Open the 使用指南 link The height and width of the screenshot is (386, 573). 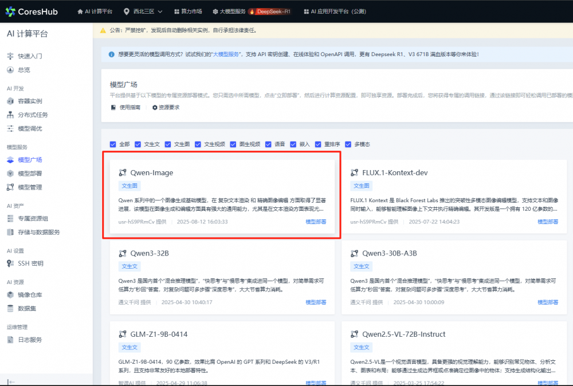125,107
